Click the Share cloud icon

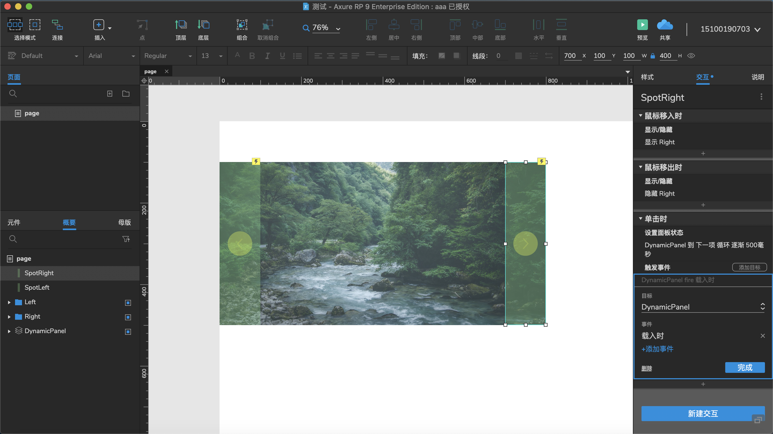[x=665, y=25]
